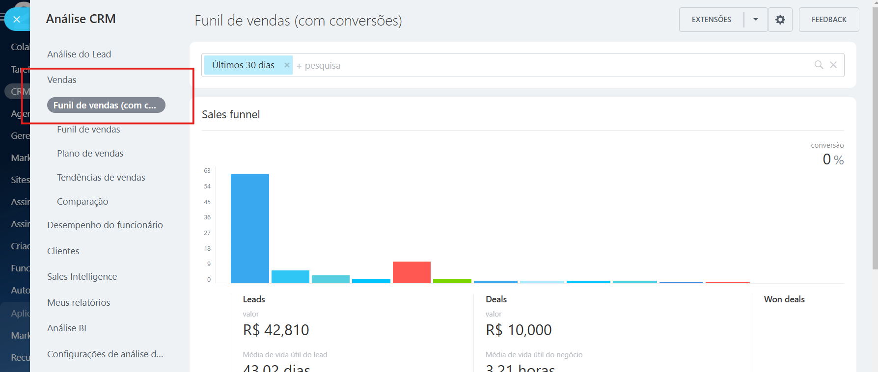Close the Análise CRM slider panel
The image size is (878, 372).
(x=16, y=20)
